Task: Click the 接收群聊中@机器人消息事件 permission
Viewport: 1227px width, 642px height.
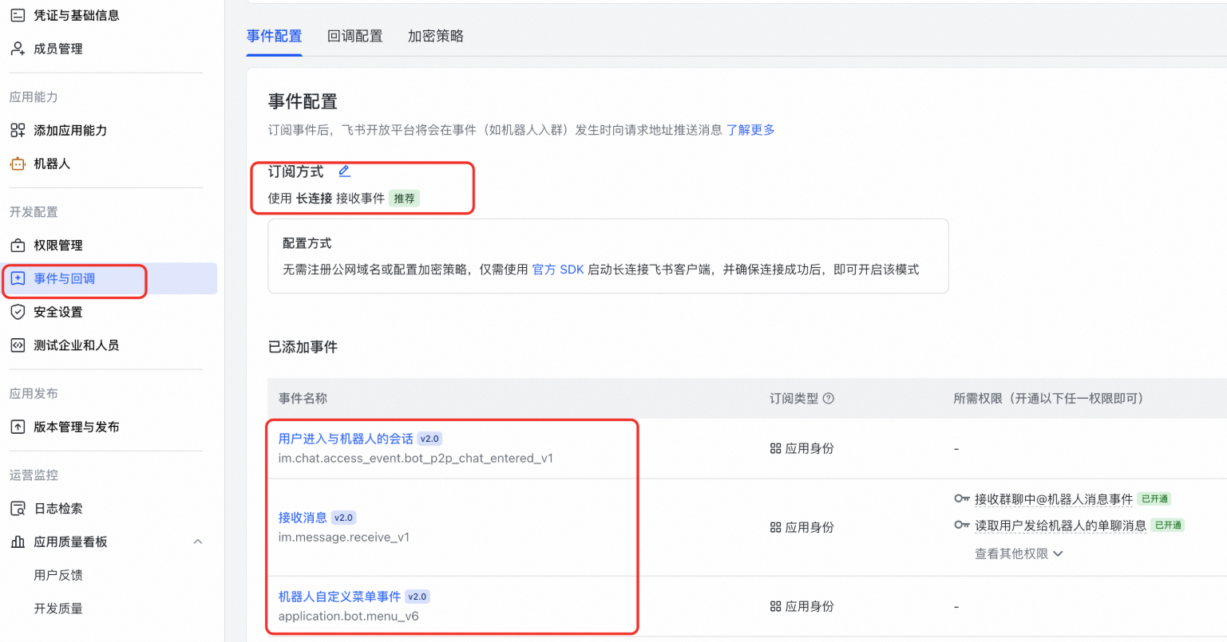Action: coord(1054,499)
